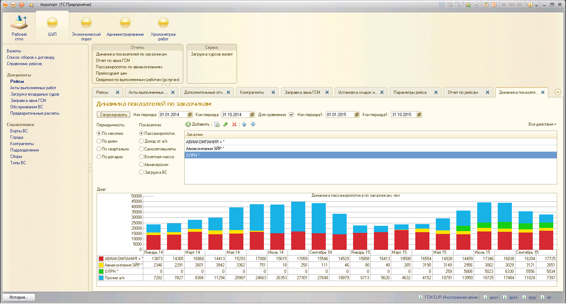
Task: Expand the open tabs list dropdown
Action: coord(558,92)
